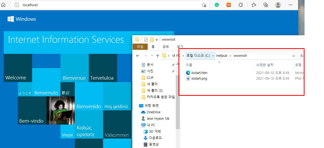Screen dimensions: 324x148
Task: Expand chevron after 내 PC in path
Action: (x=183, y=56)
